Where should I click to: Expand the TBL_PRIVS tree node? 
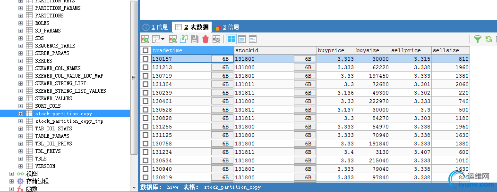tap(21, 151)
